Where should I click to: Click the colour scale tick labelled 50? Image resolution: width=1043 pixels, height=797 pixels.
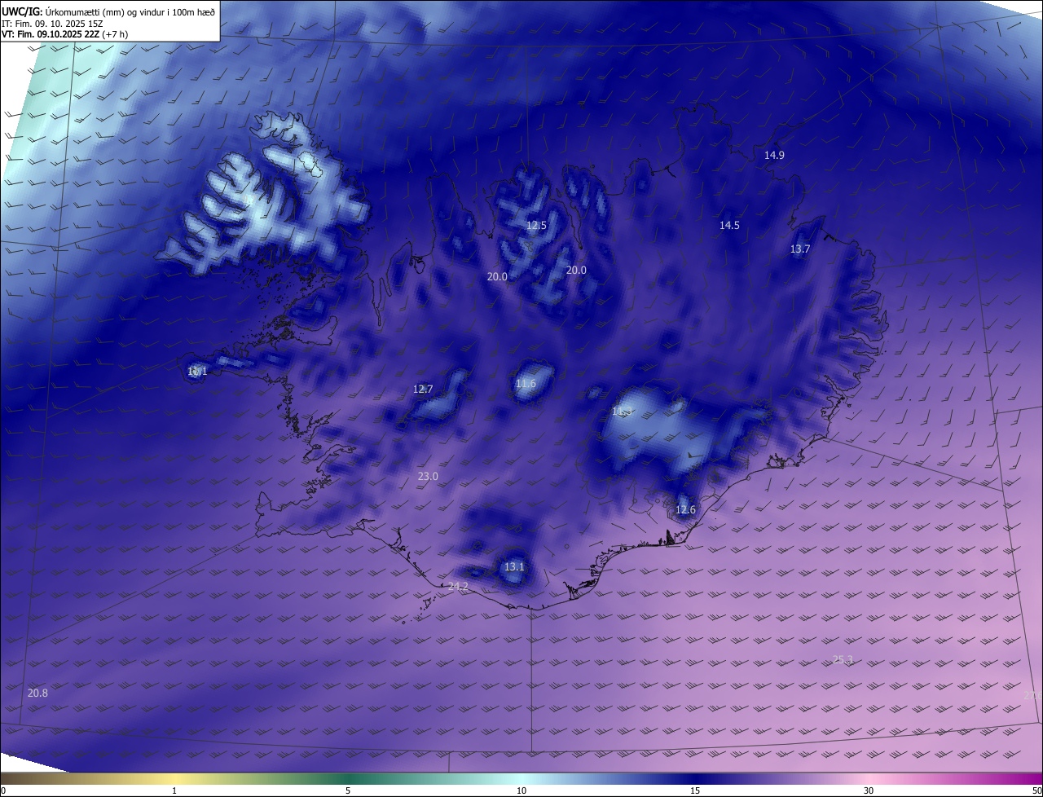tap(1036, 790)
